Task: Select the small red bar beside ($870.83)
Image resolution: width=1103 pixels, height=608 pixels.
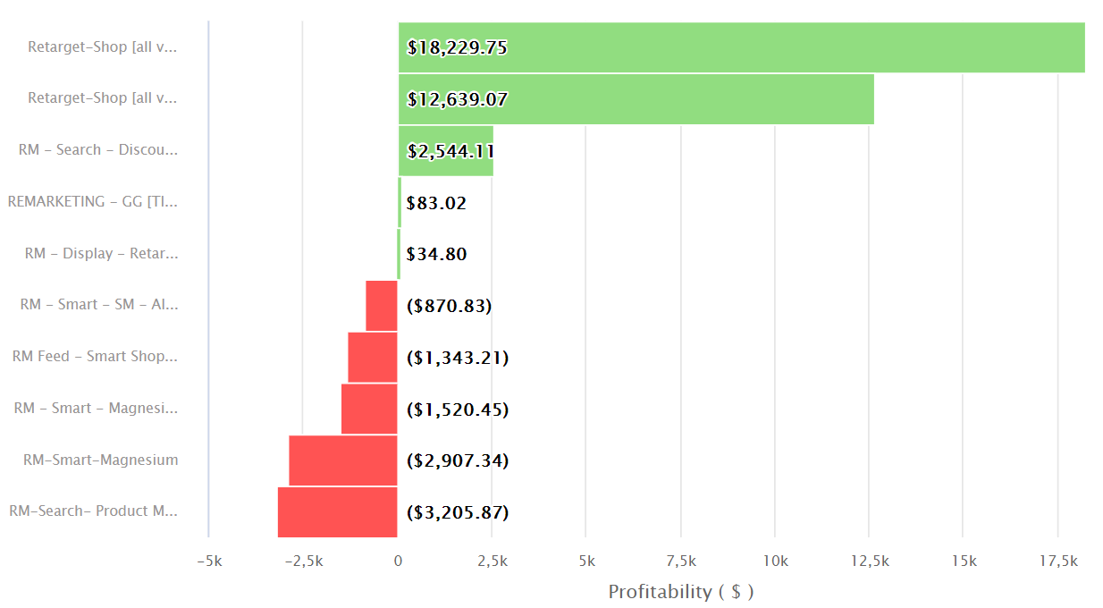Action: tap(381, 306)
